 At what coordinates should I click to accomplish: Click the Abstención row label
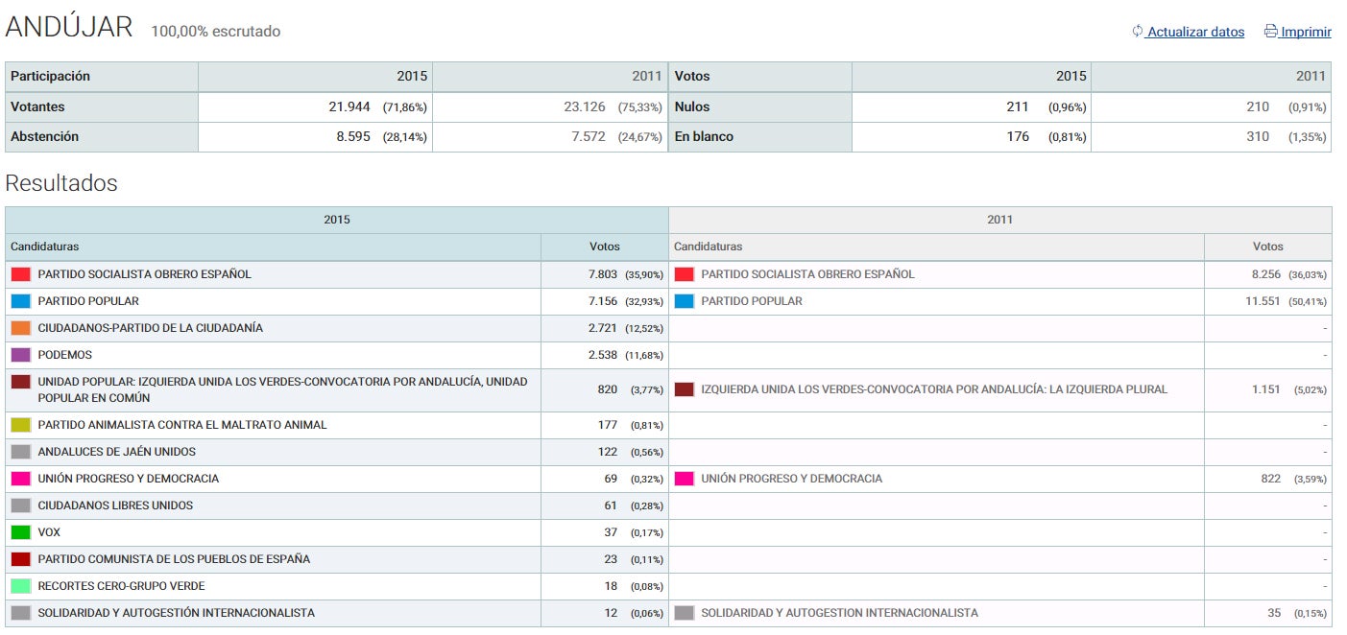point(45,137)
